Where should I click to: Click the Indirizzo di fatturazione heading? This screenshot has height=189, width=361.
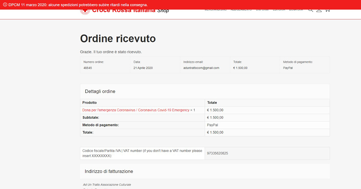click(x=109, y=171)
